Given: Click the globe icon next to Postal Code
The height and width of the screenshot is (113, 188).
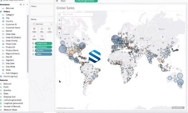Looking at the screenshot, I should coord(3,44).
